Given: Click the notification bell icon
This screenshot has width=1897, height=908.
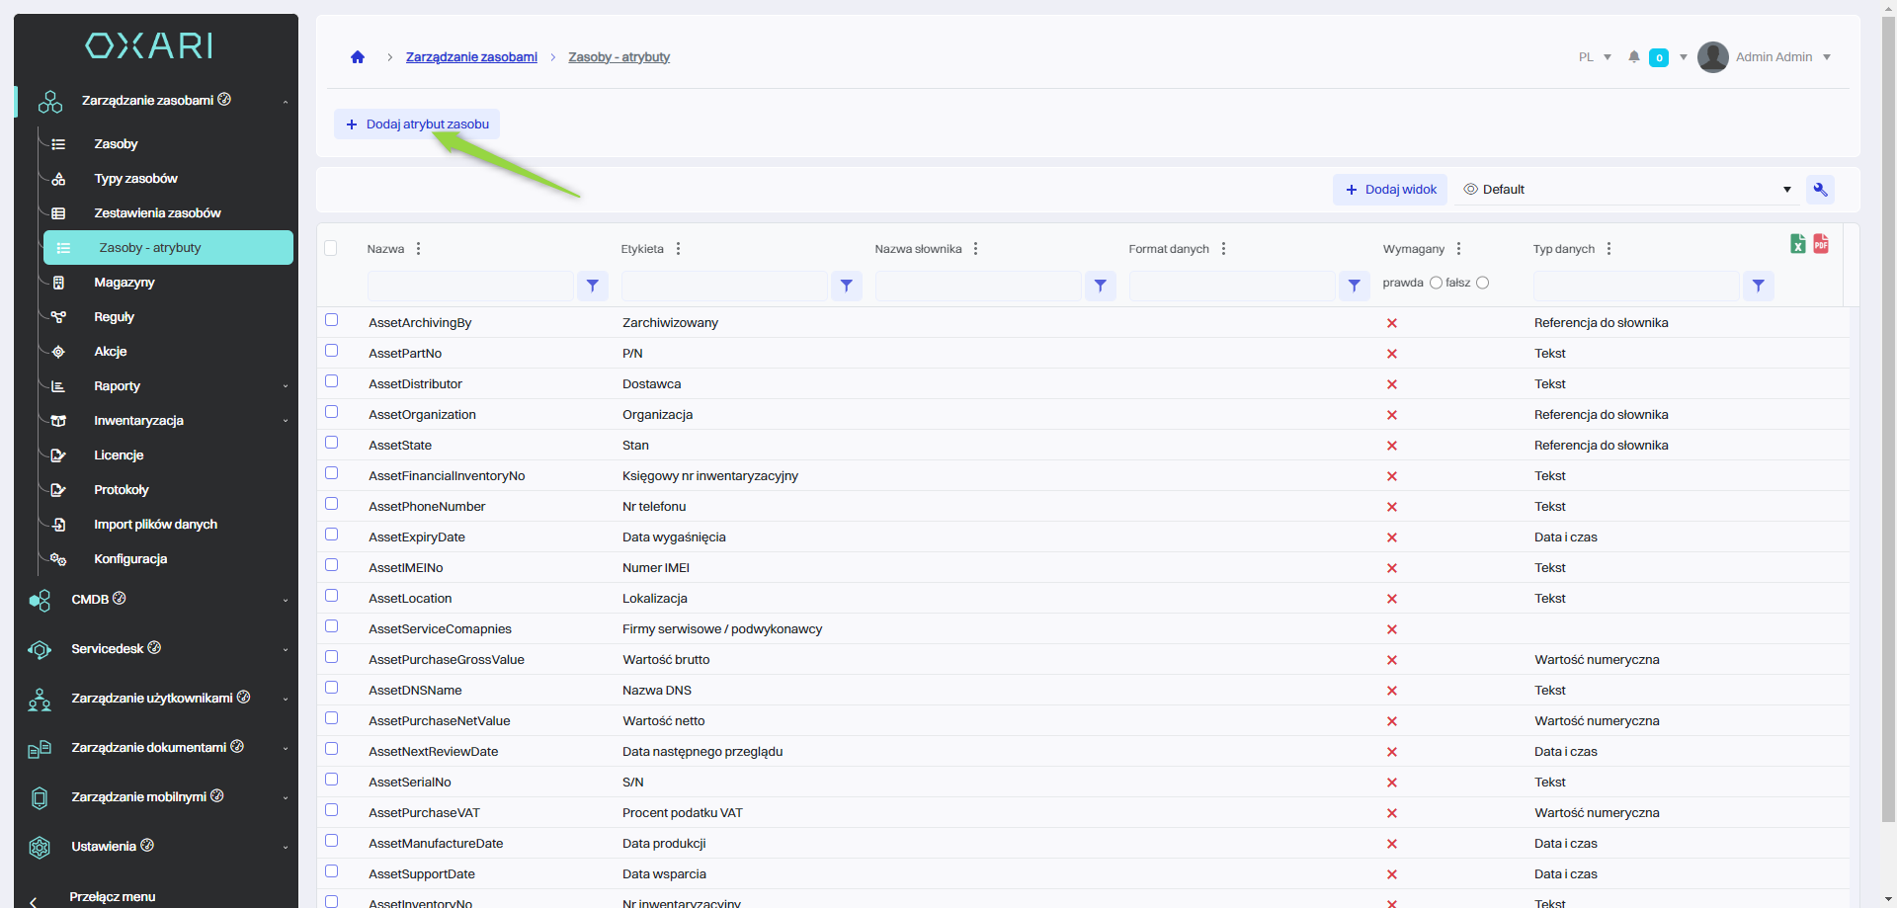Looking at the screenshot, I should click(x=1634, y=57).
